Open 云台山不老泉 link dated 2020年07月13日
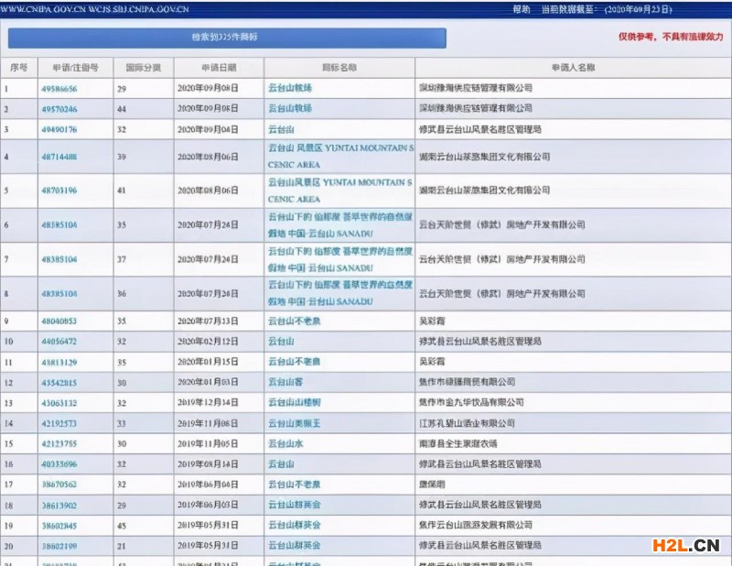 (294, 321)
